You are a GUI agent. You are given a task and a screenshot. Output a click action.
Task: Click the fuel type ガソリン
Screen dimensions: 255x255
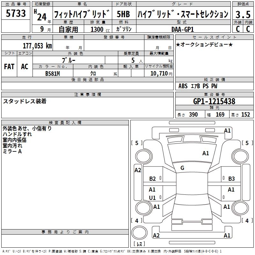pos(124,29)
